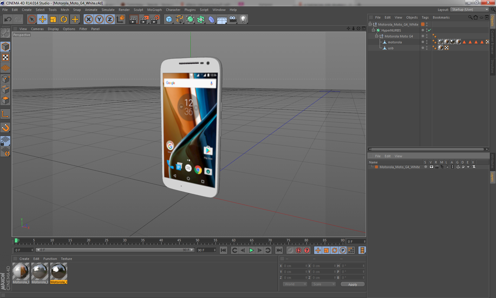Add a Cube primitive object

tap(169, 19)
